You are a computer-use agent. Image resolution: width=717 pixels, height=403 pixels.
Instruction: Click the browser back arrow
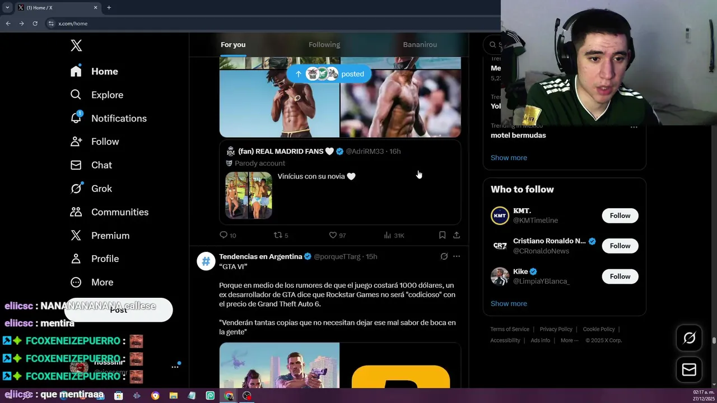[8, 24]
